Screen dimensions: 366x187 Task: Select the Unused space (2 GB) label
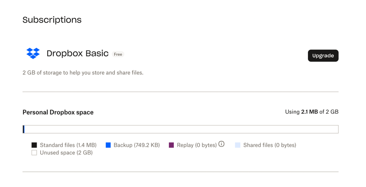[x=66, y=153]
